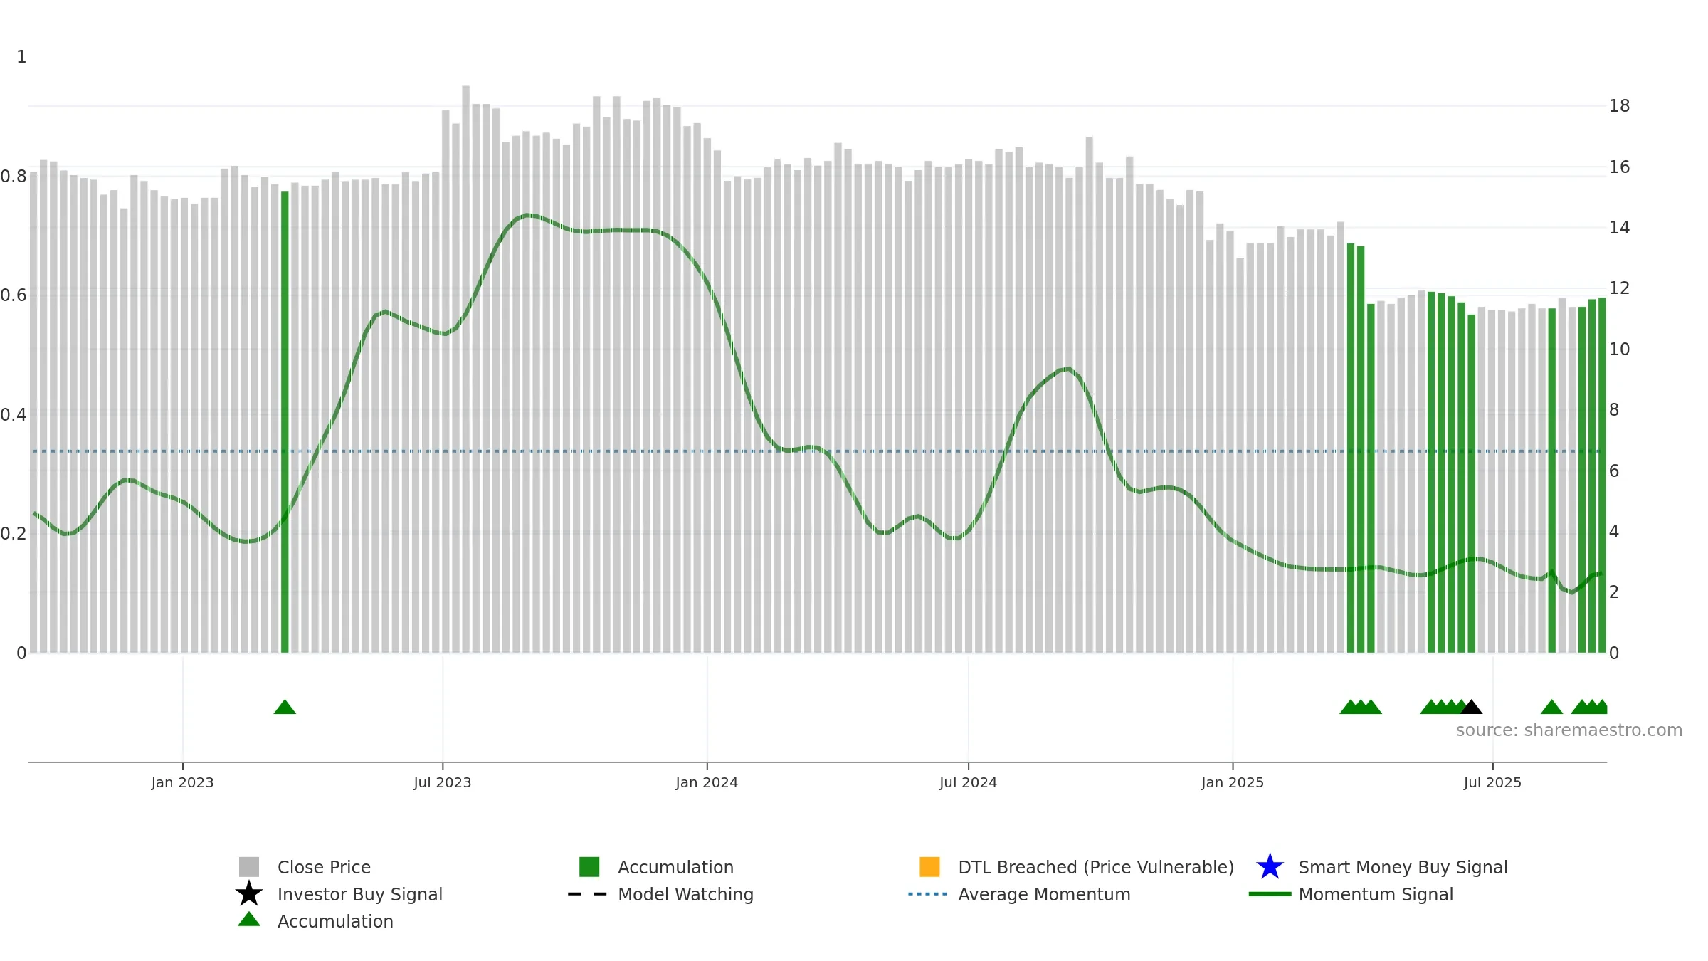Click the tall green accumulation bar in 2023
This screenshot has width=1708, height=961.
[285, 422]
